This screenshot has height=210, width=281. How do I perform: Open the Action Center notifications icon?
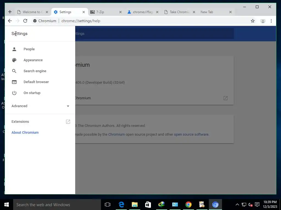pos(257,205)
